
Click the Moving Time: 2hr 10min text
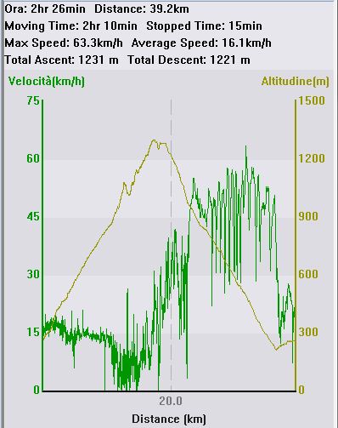[70, 26]
